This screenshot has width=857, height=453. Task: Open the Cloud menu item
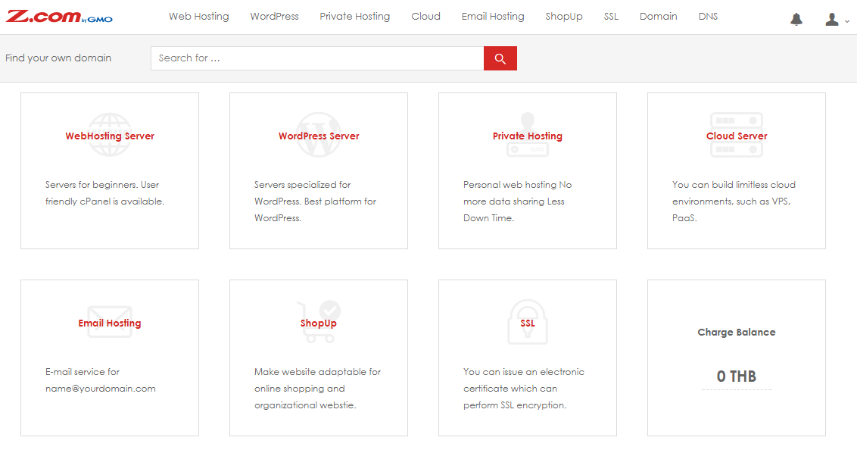(425, 17)
